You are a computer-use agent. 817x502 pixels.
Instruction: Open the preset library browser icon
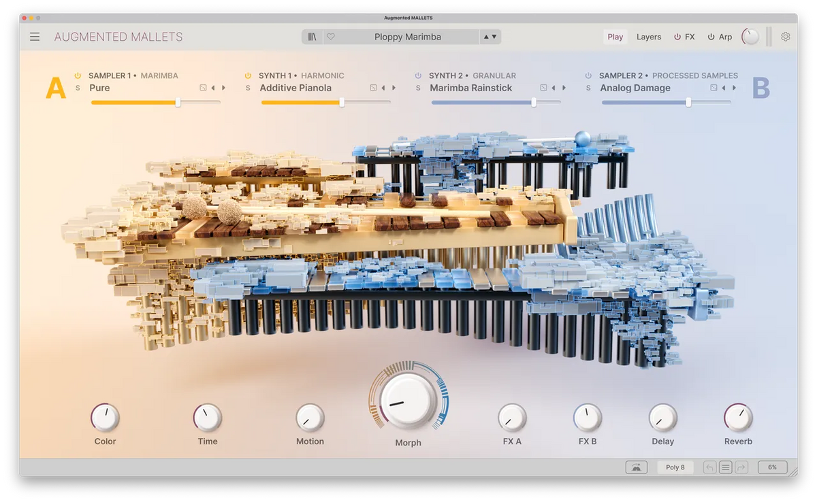tap(312, 36)
